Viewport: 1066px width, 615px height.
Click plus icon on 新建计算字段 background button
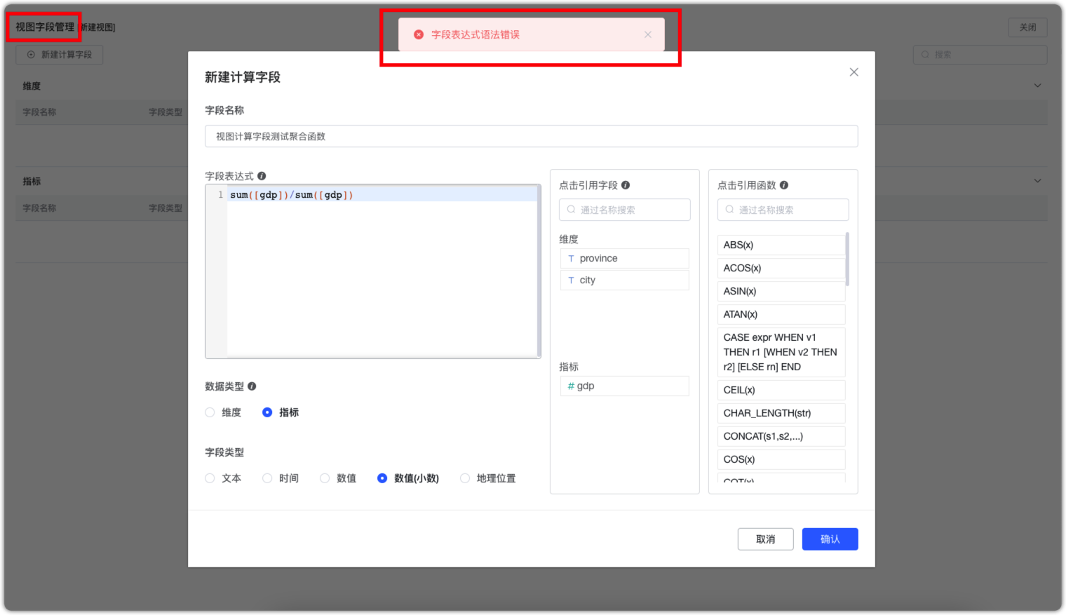coord(31,55)
